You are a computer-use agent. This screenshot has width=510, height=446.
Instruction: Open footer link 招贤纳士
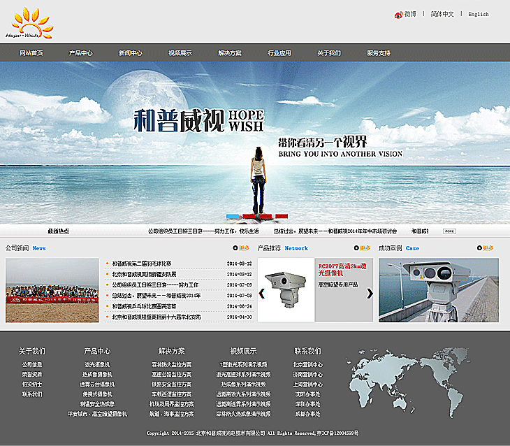[x=32, y=384]
